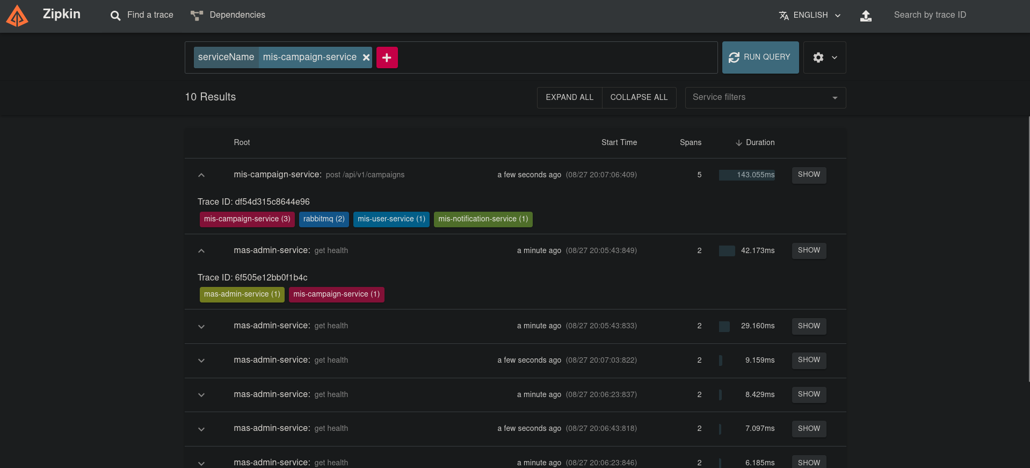Screen dimensions: 1030x468
Task: Click the 10 Results text
Action: (211, 97)
